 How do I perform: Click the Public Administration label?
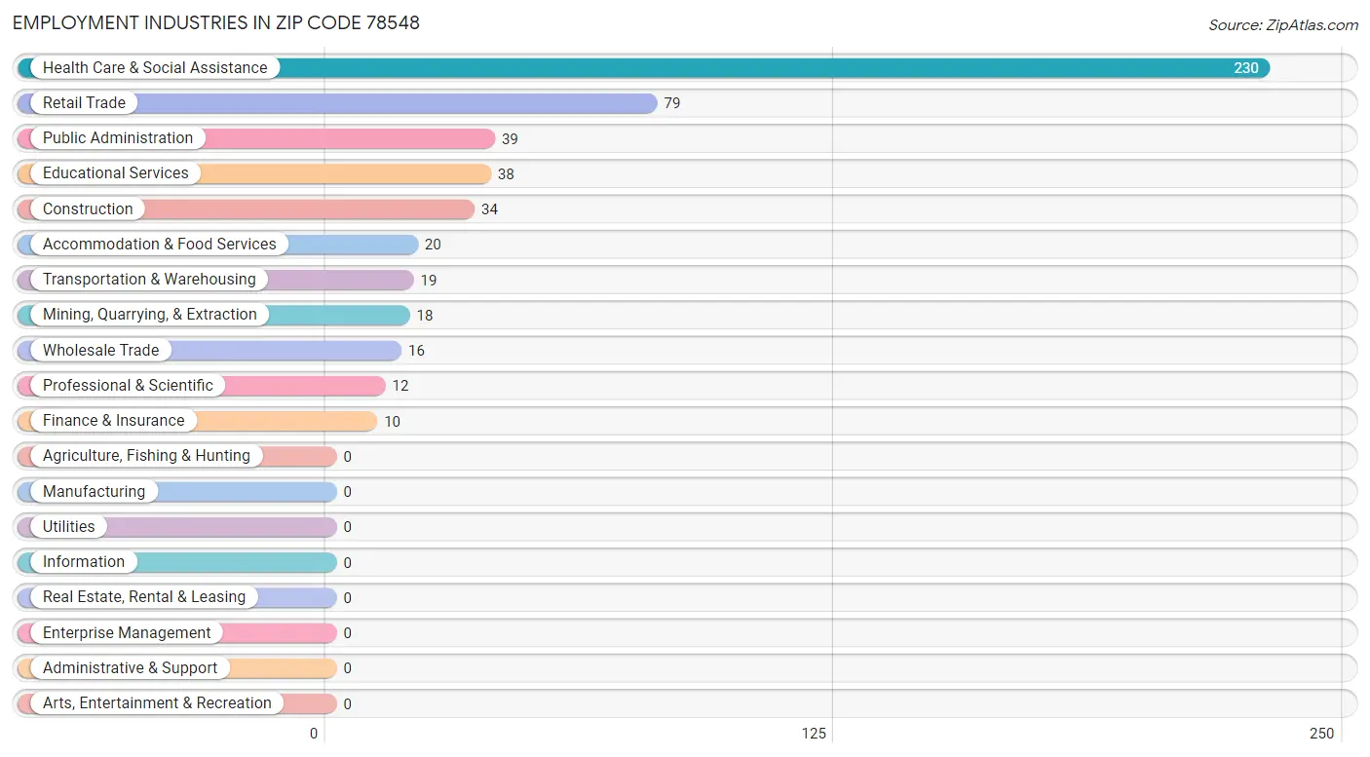118,137
